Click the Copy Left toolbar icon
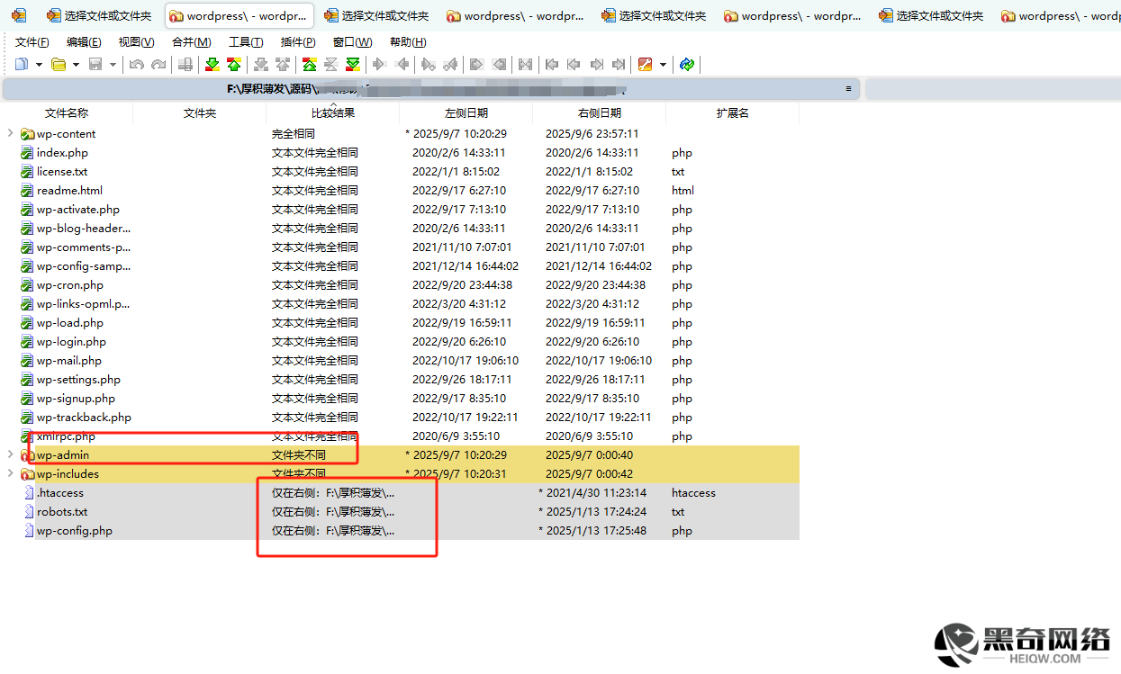The width and height of the screenshot is (1121, 674). (x=402, y=64)
